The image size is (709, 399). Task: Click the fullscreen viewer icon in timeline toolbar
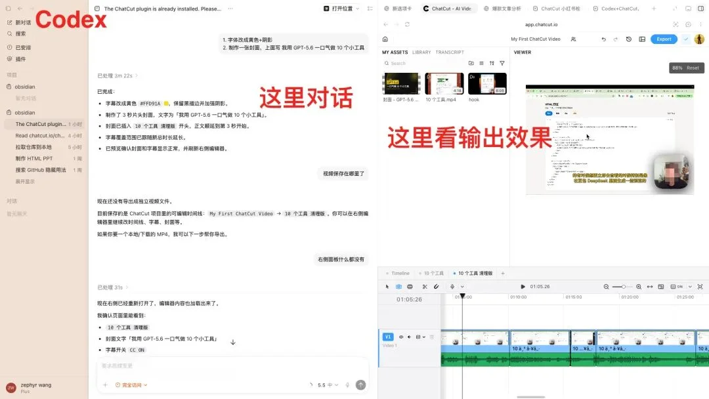[x=700, y=287]
